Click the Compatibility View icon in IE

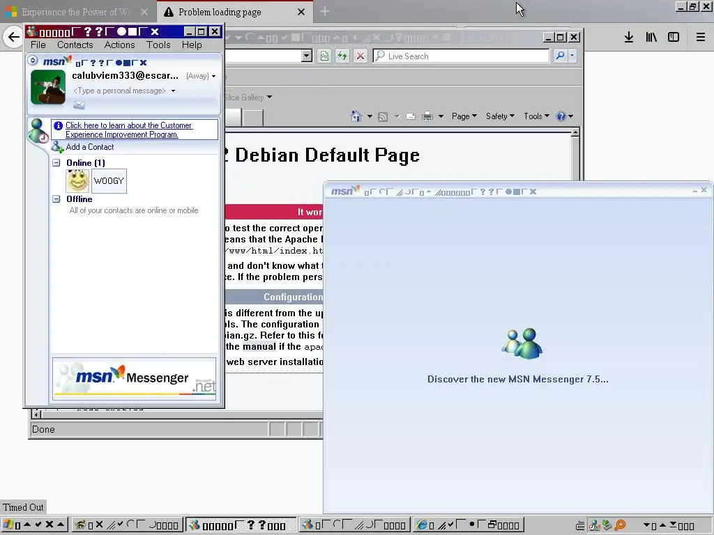(x=324, y=56)
